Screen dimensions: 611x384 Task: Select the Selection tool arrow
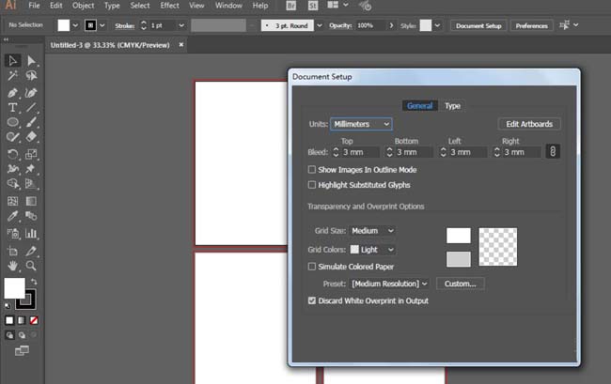point(13,61)
